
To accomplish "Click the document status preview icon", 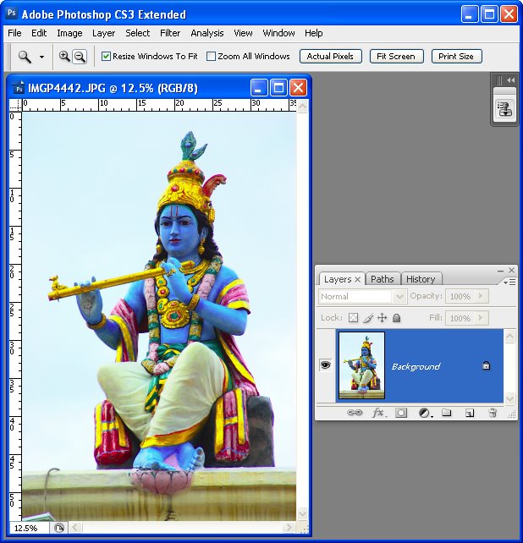I will (x=59, y=528).
